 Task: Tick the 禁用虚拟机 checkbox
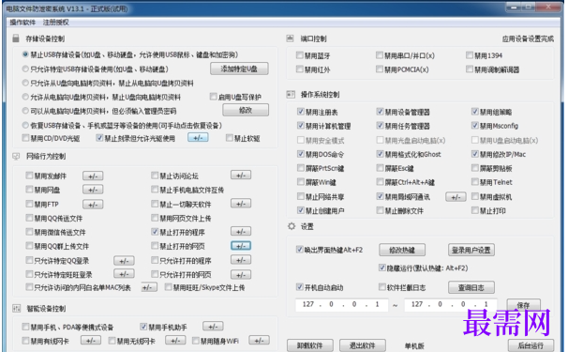point(475,197)
